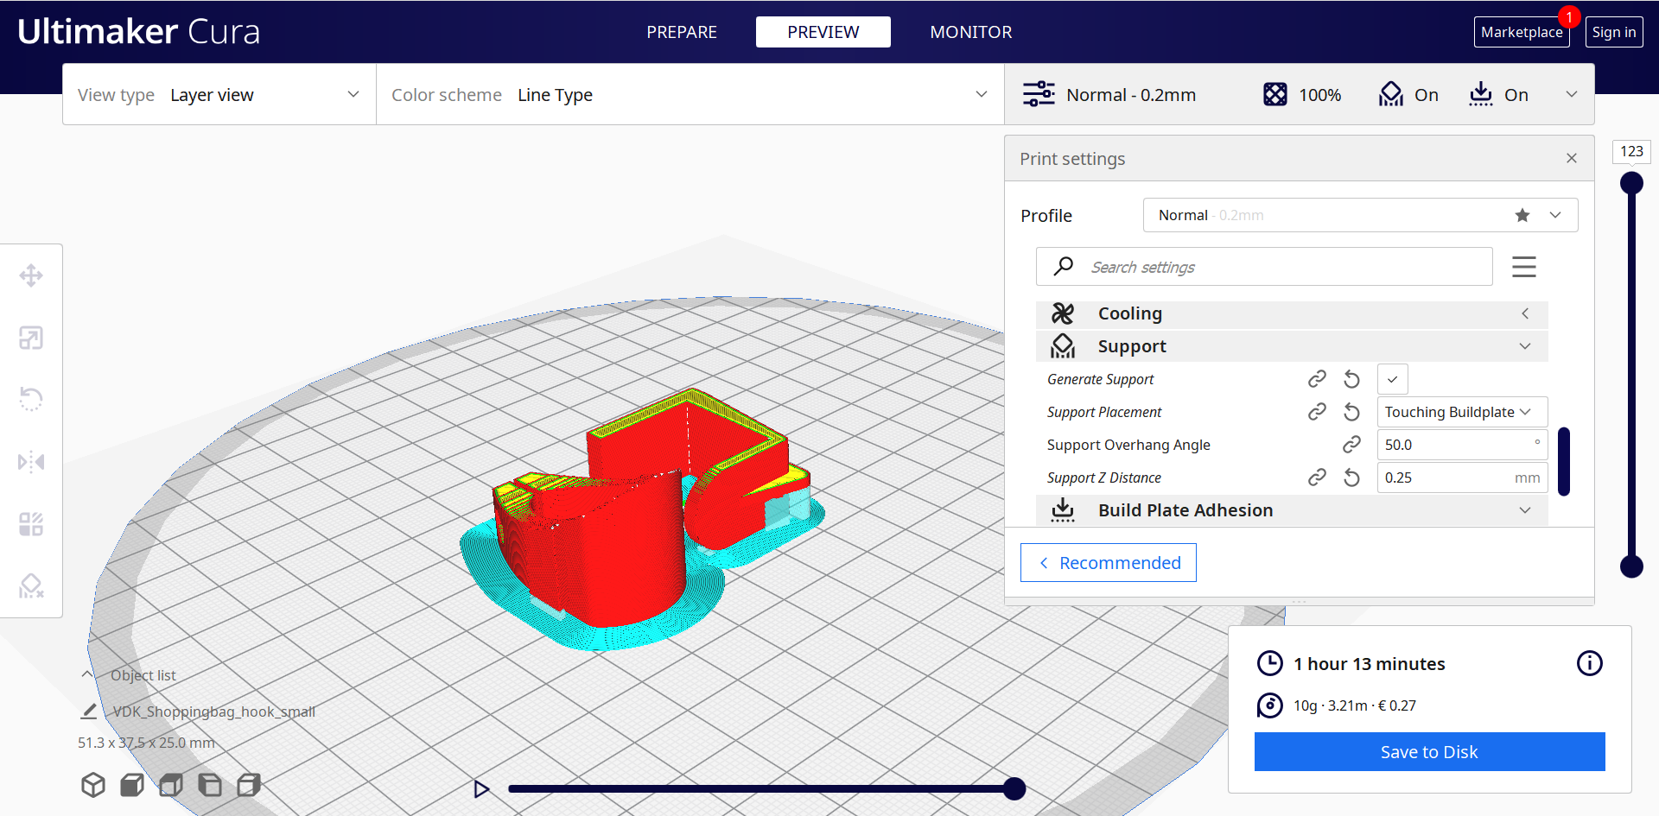This screenshot has width=1659, height=816.
Task: Click the path simulation slider handle
Action: pos(1014,788)
